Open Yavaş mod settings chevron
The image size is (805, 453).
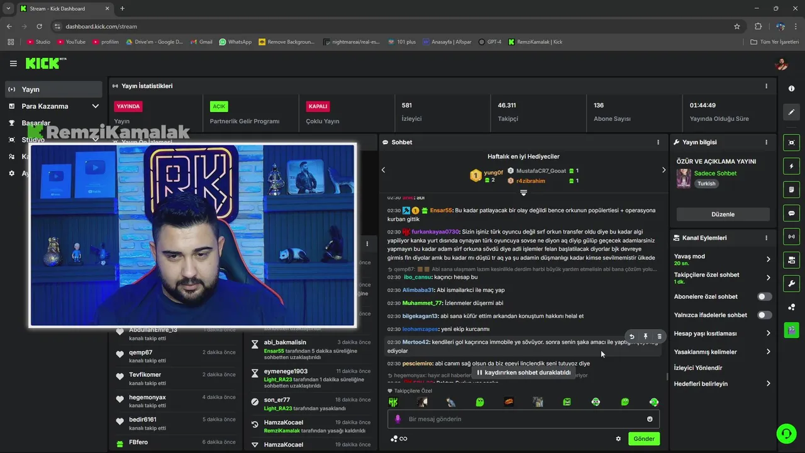click(x=768, y=259)
